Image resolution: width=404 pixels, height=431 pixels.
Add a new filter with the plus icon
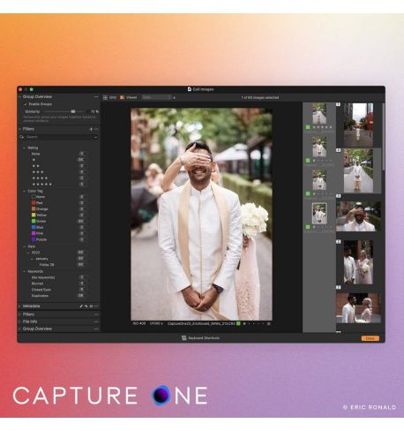[91, 129]
